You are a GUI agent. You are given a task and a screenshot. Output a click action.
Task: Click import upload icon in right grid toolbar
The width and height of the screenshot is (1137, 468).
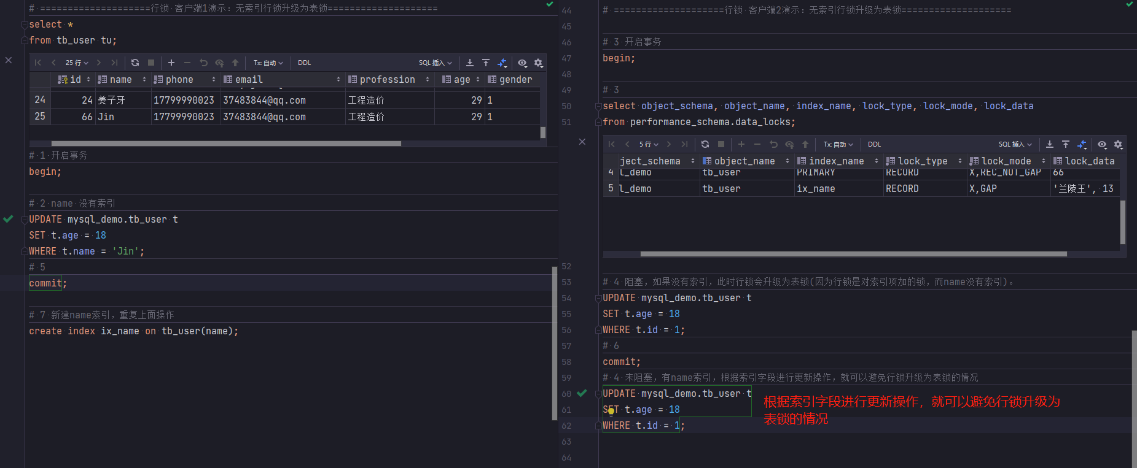pos(1066,144)
